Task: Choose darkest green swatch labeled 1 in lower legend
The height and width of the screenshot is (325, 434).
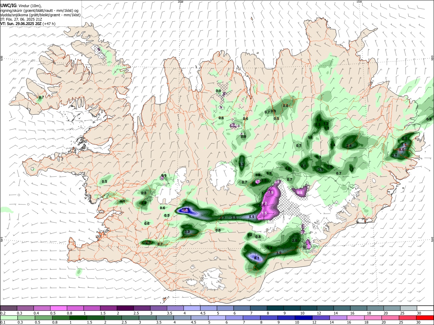Action: click(x=78, y=318)
